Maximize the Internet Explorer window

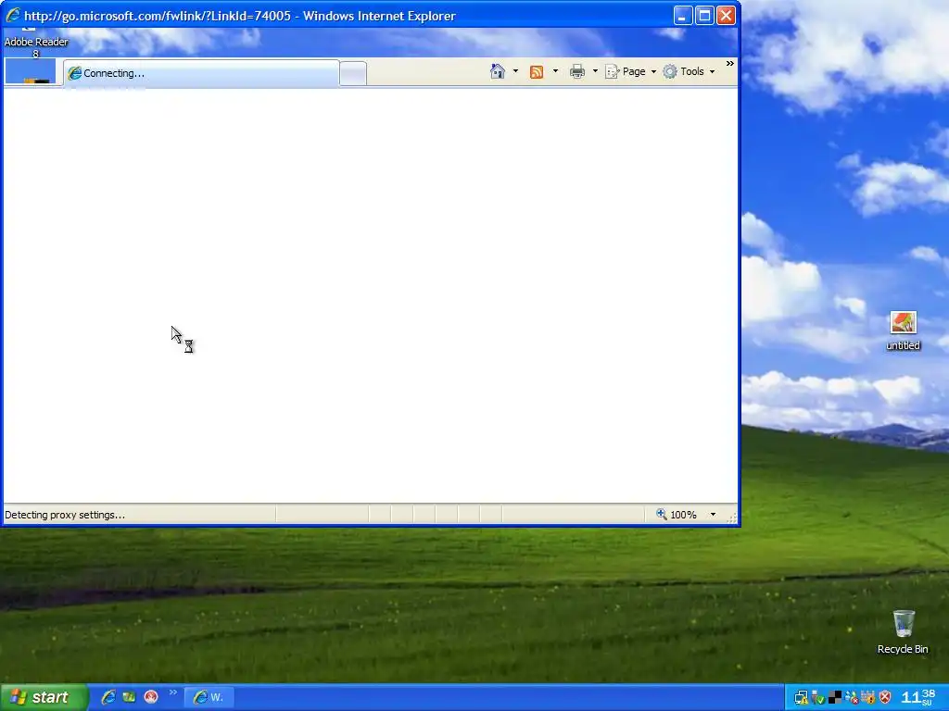pyautogui.click(x=704, y=16)
